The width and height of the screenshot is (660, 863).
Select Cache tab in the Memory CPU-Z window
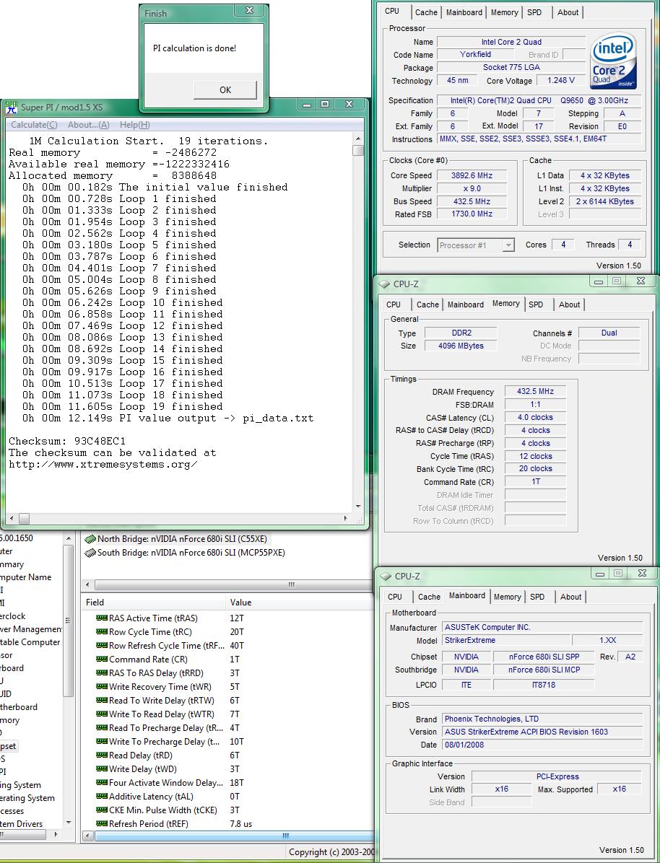[427, 305]
